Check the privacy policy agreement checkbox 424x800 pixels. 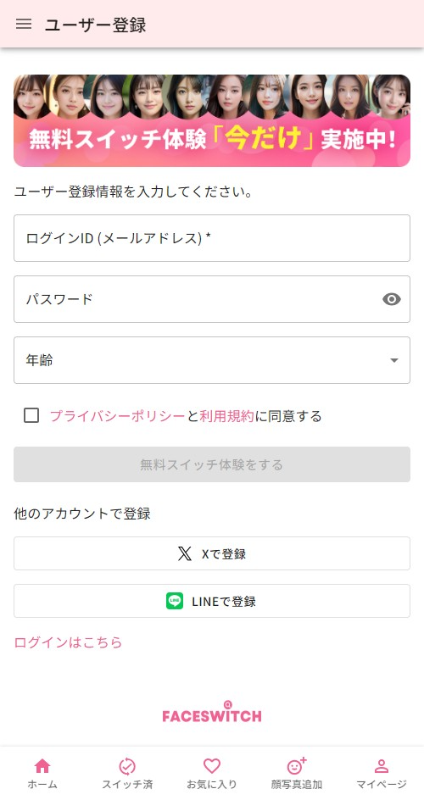[x=31, y=416]
